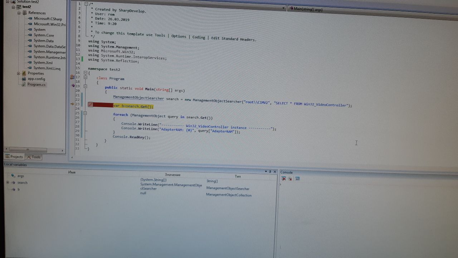Click the Значение column header

pos(173,175)
